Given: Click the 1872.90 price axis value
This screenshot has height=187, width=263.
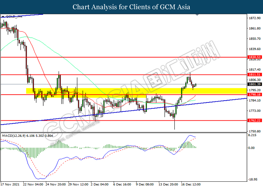Looking at the screenshot, I should pos(255,18).
